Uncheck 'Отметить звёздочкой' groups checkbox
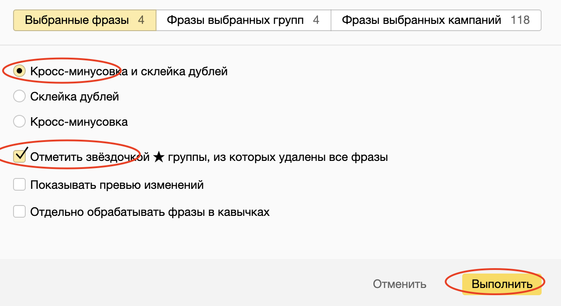Viewport: 561px width, 306px height. coord(19,157)
